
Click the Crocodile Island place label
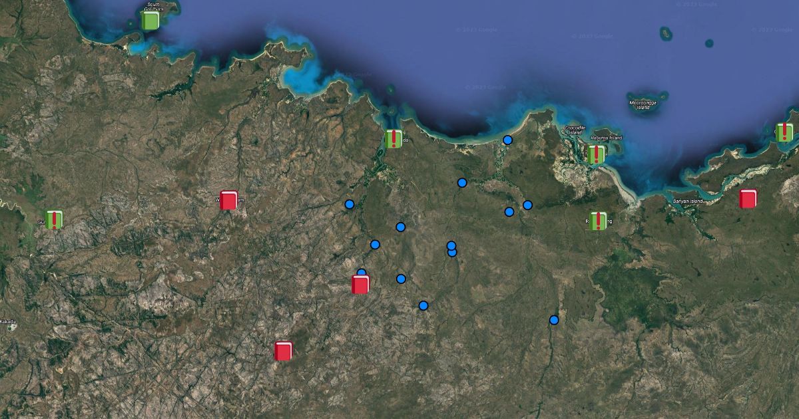(x=575, y=128)
